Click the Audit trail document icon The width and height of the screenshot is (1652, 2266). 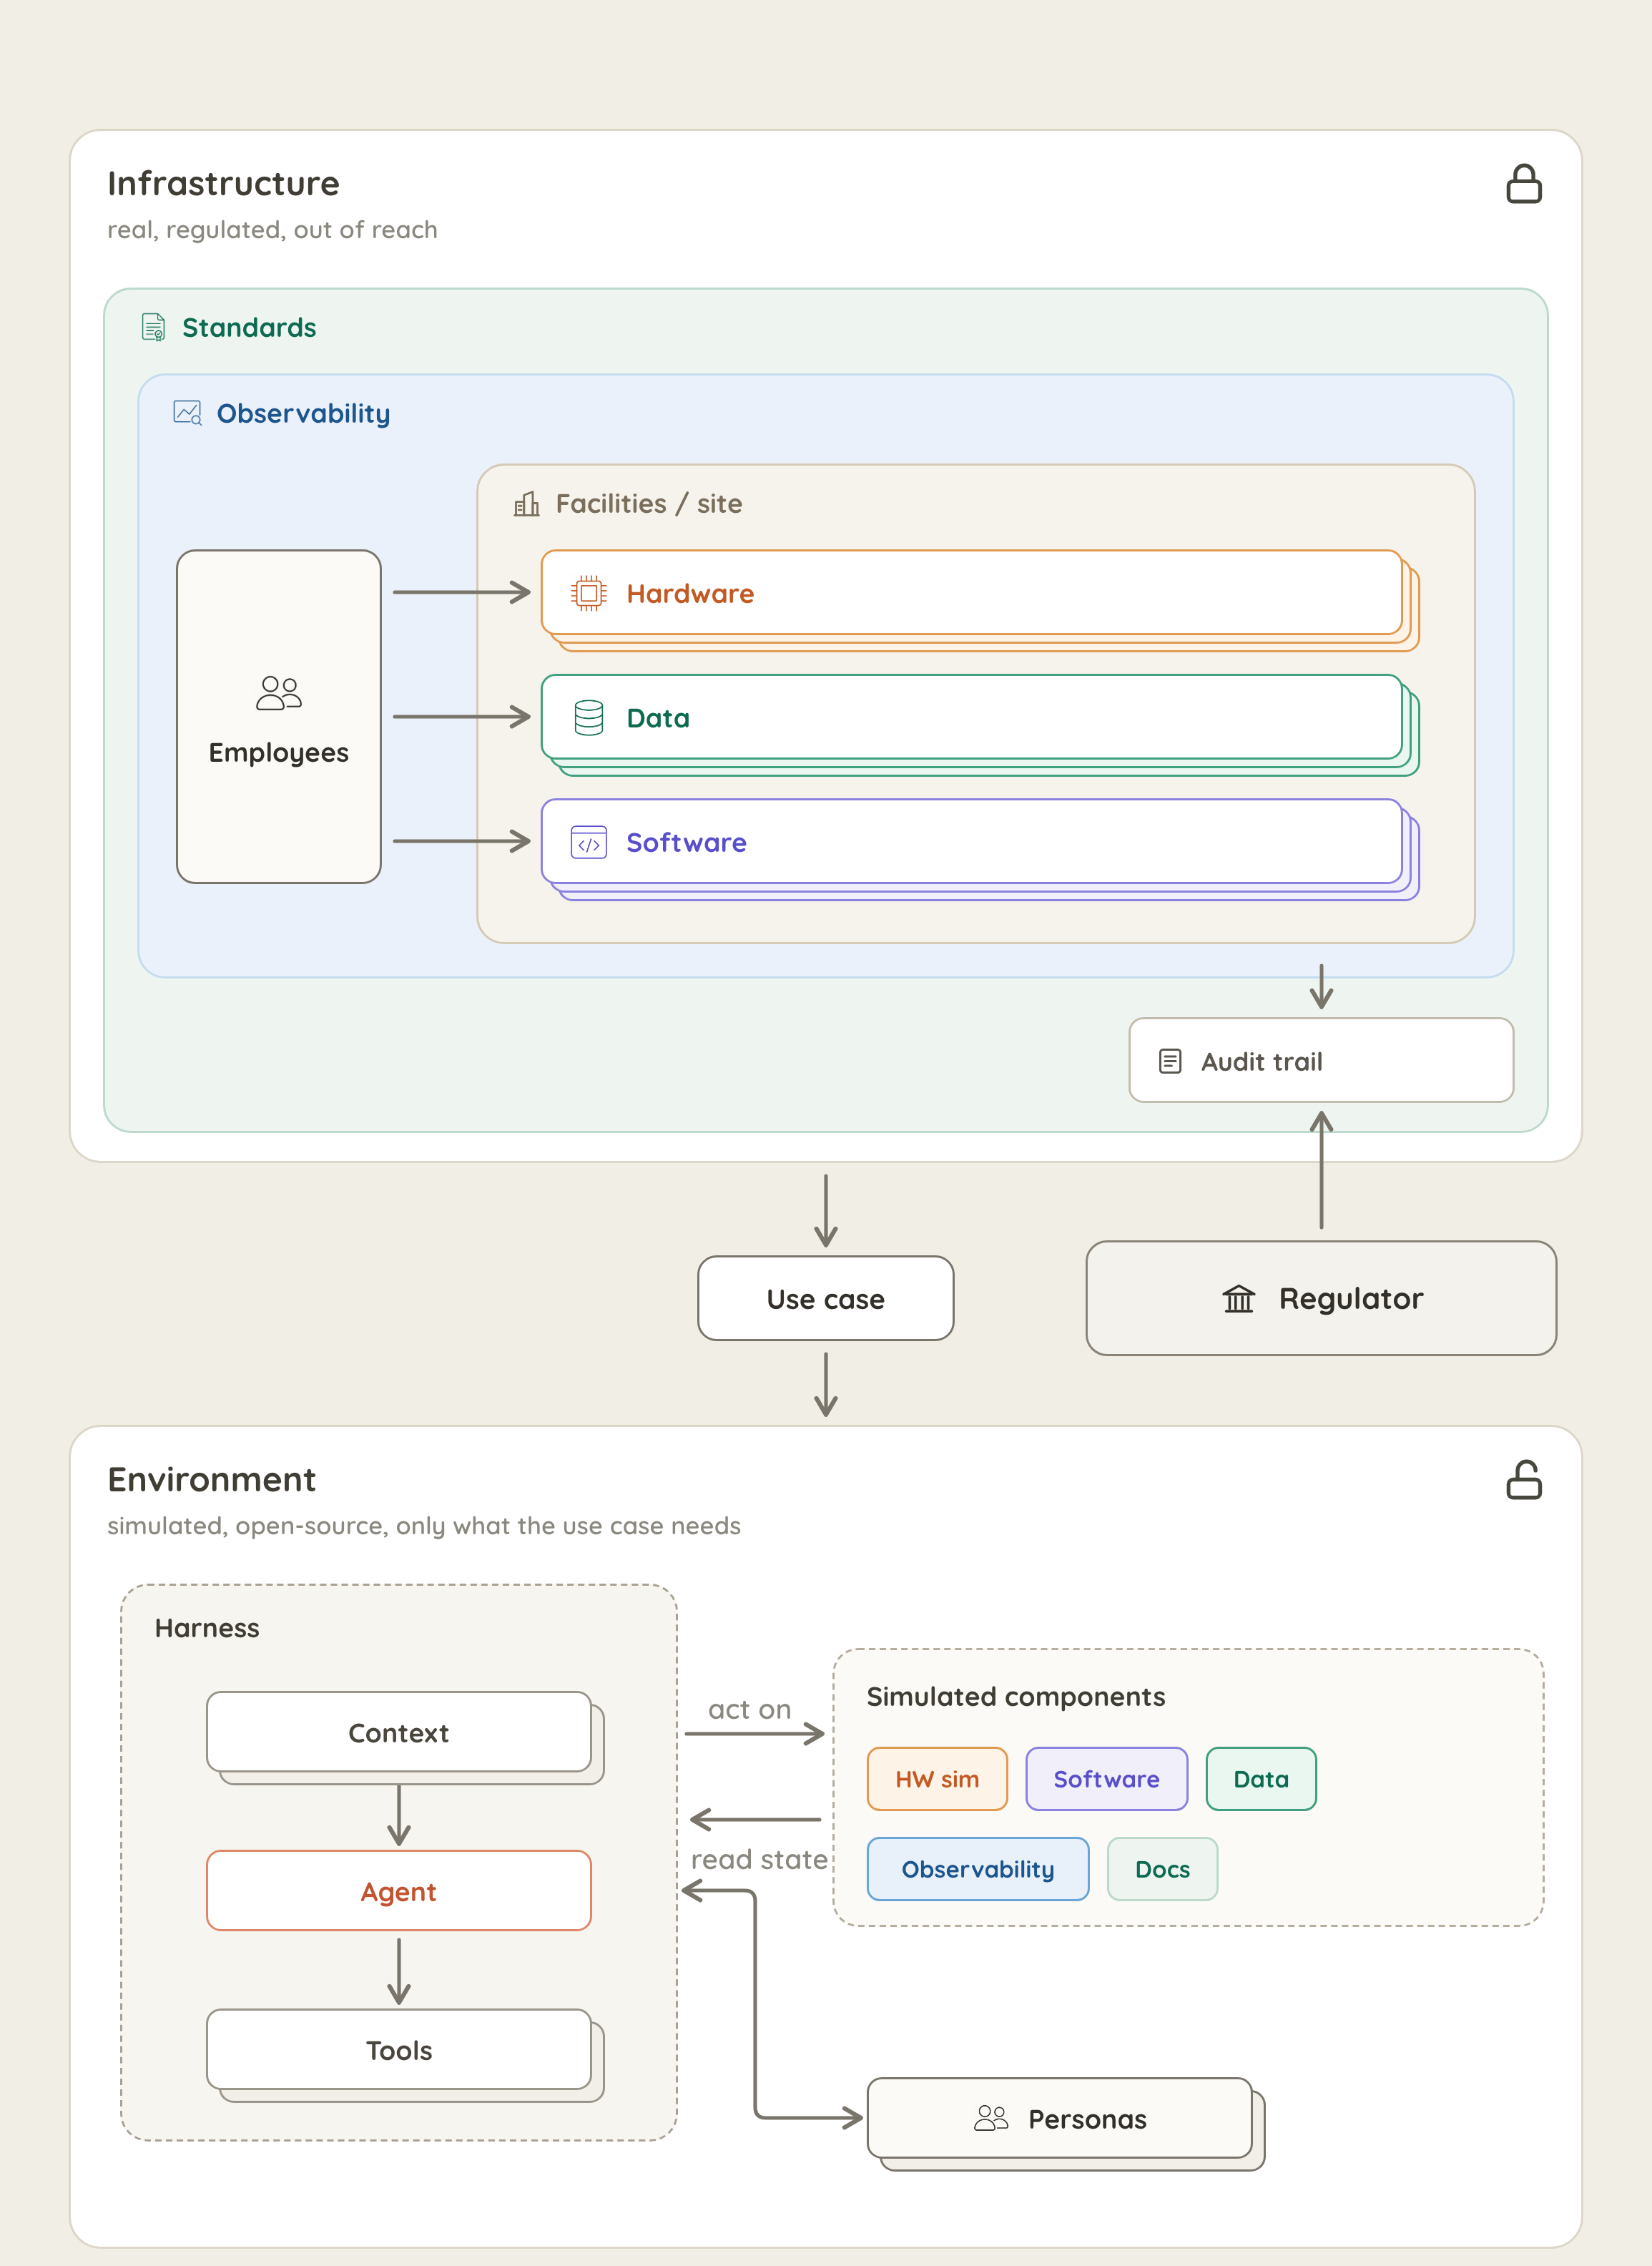point(1169,1061)
